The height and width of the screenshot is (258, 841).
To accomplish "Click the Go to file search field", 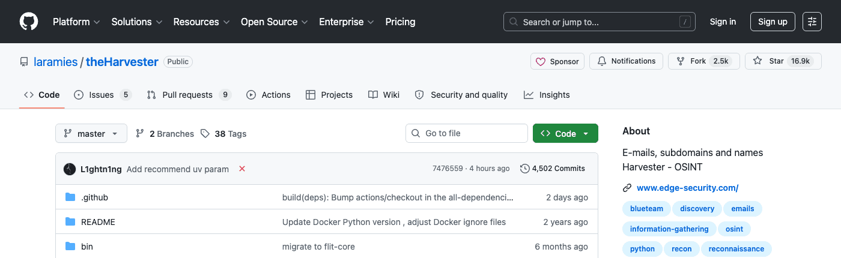I will pos(467,133).
